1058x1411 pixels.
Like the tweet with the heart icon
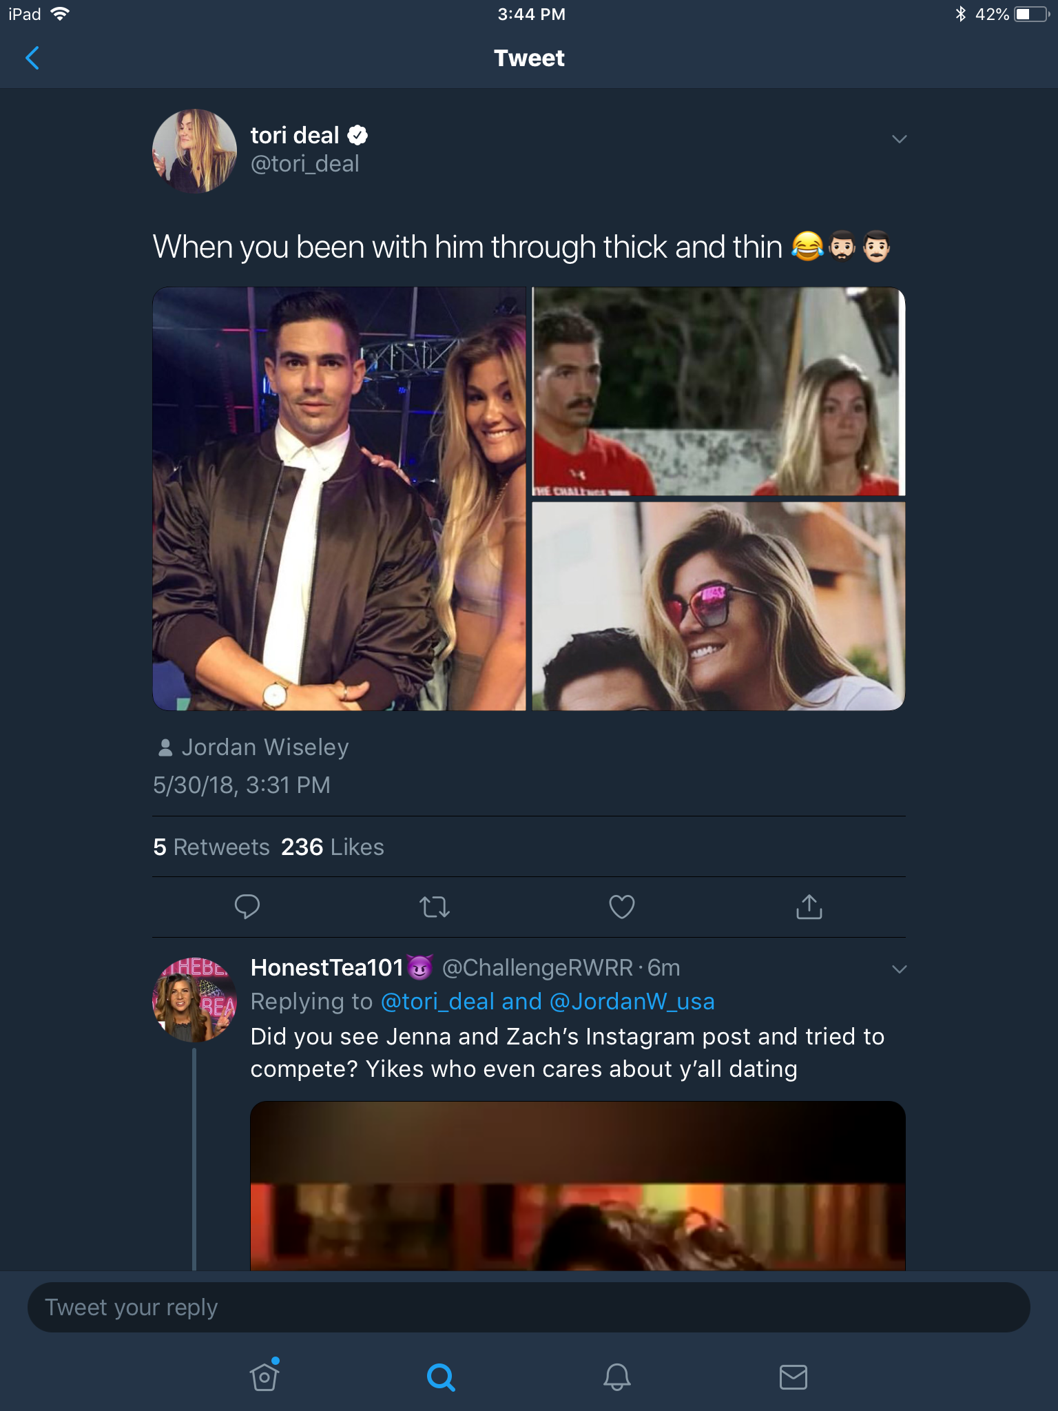622,907
